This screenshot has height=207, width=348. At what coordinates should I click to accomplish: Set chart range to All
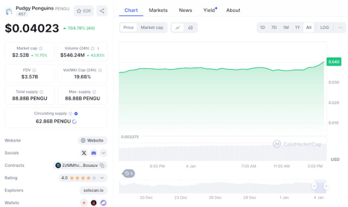click(x=309, y=28)
